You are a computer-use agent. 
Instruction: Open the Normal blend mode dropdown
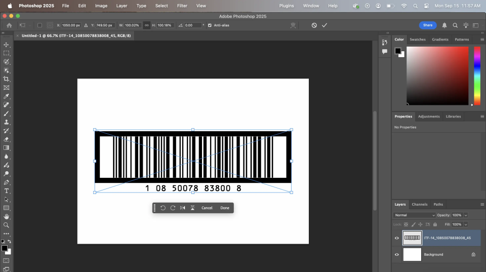click(x=415, y=215)
